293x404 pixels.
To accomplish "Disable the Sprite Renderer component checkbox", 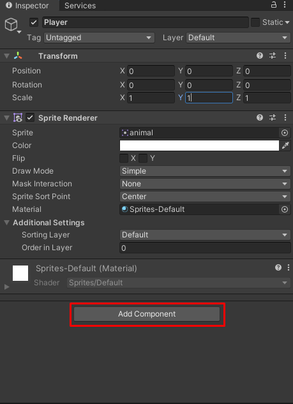I will [30, 117].
